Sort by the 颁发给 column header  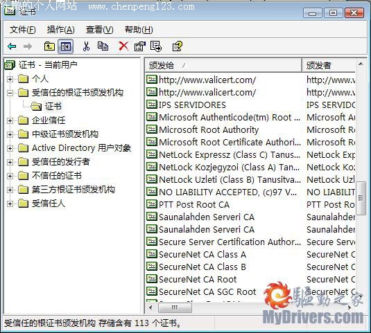[223, 65]
